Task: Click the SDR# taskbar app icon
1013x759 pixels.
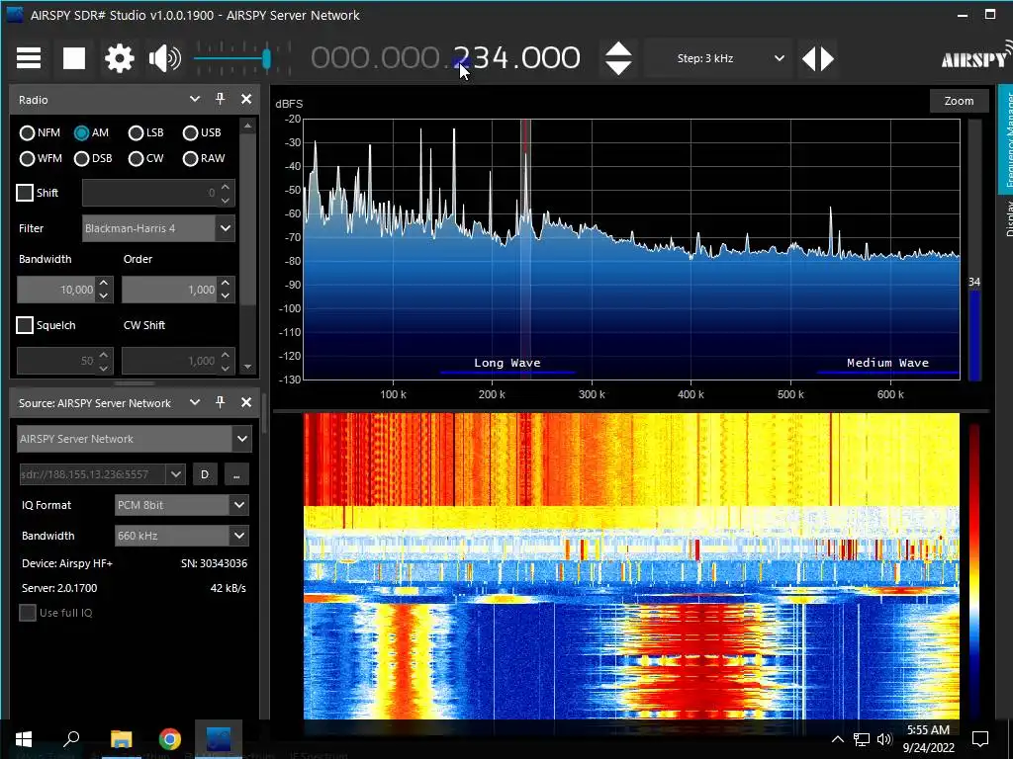Action: [219, 739]
